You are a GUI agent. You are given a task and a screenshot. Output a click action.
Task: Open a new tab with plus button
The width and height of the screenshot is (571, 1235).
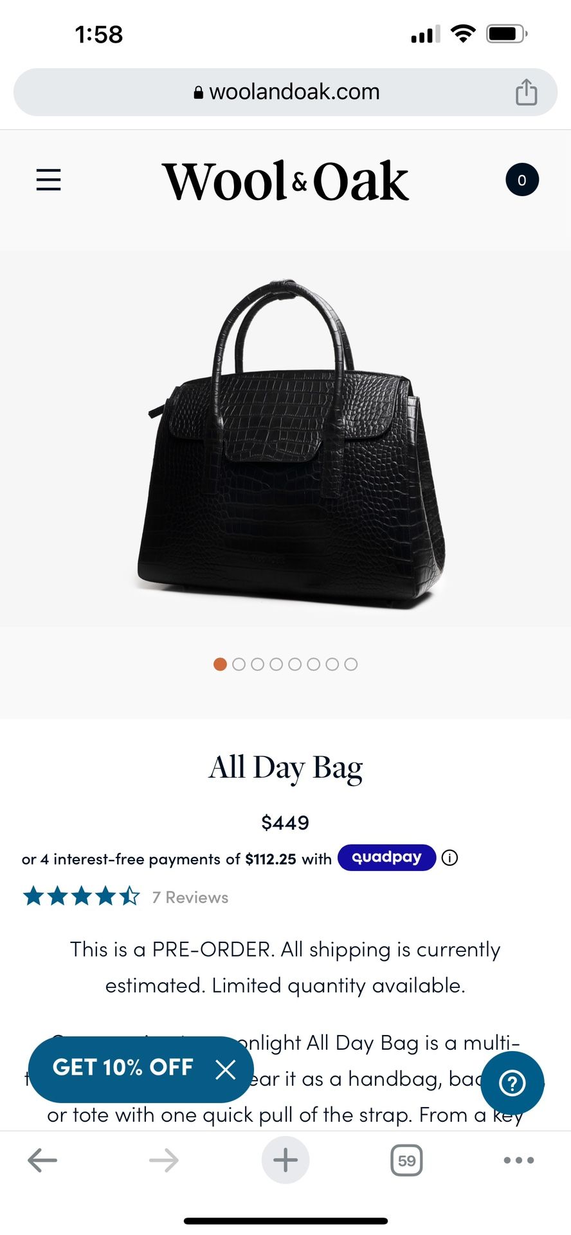tap(285, 1160)
